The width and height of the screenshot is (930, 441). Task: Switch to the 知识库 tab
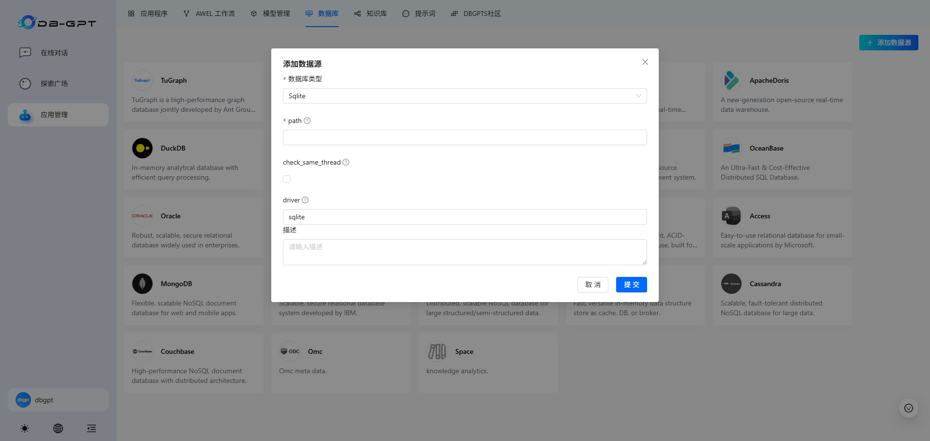pos(371,14)
